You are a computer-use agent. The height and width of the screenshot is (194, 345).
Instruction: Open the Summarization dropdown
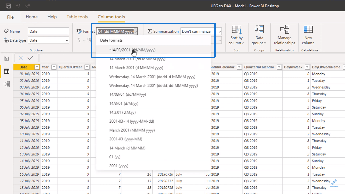coord(201,31)
